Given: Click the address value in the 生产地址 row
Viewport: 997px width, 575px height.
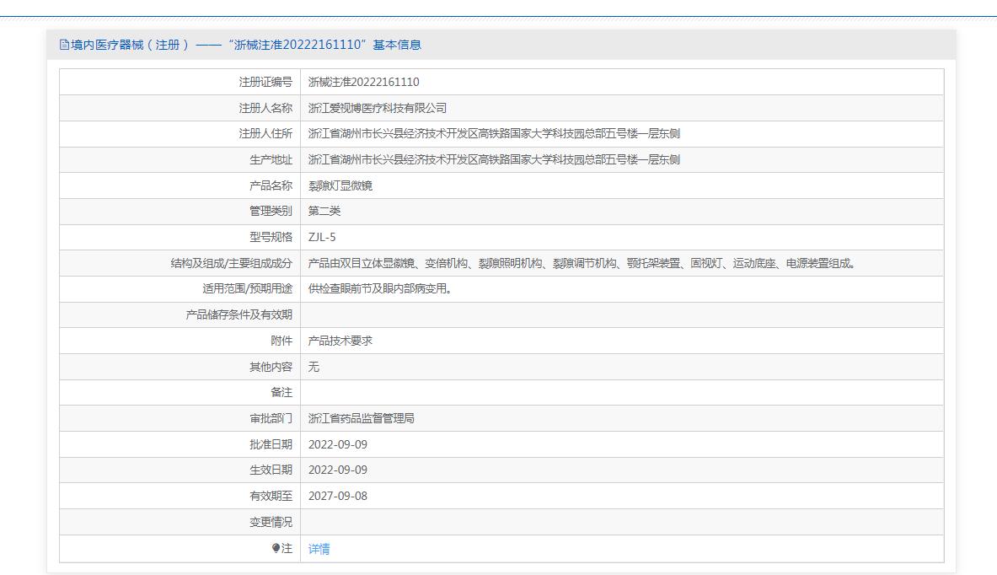Looking at the screenshot, I should pos(494,159).
